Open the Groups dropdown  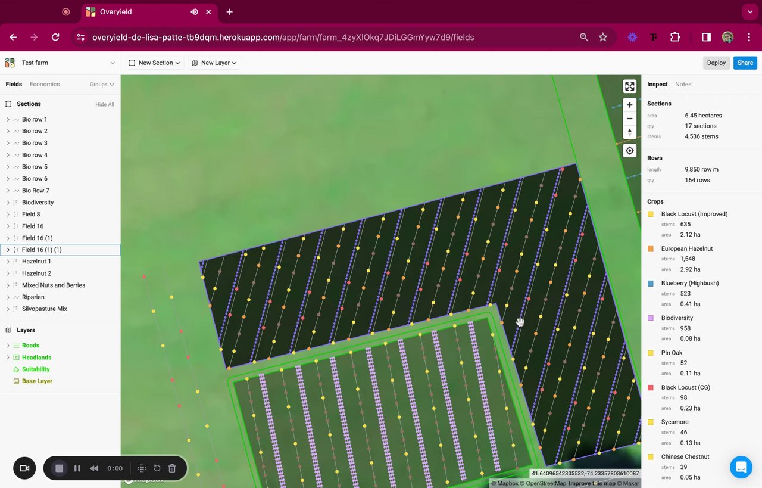[102, 85]
